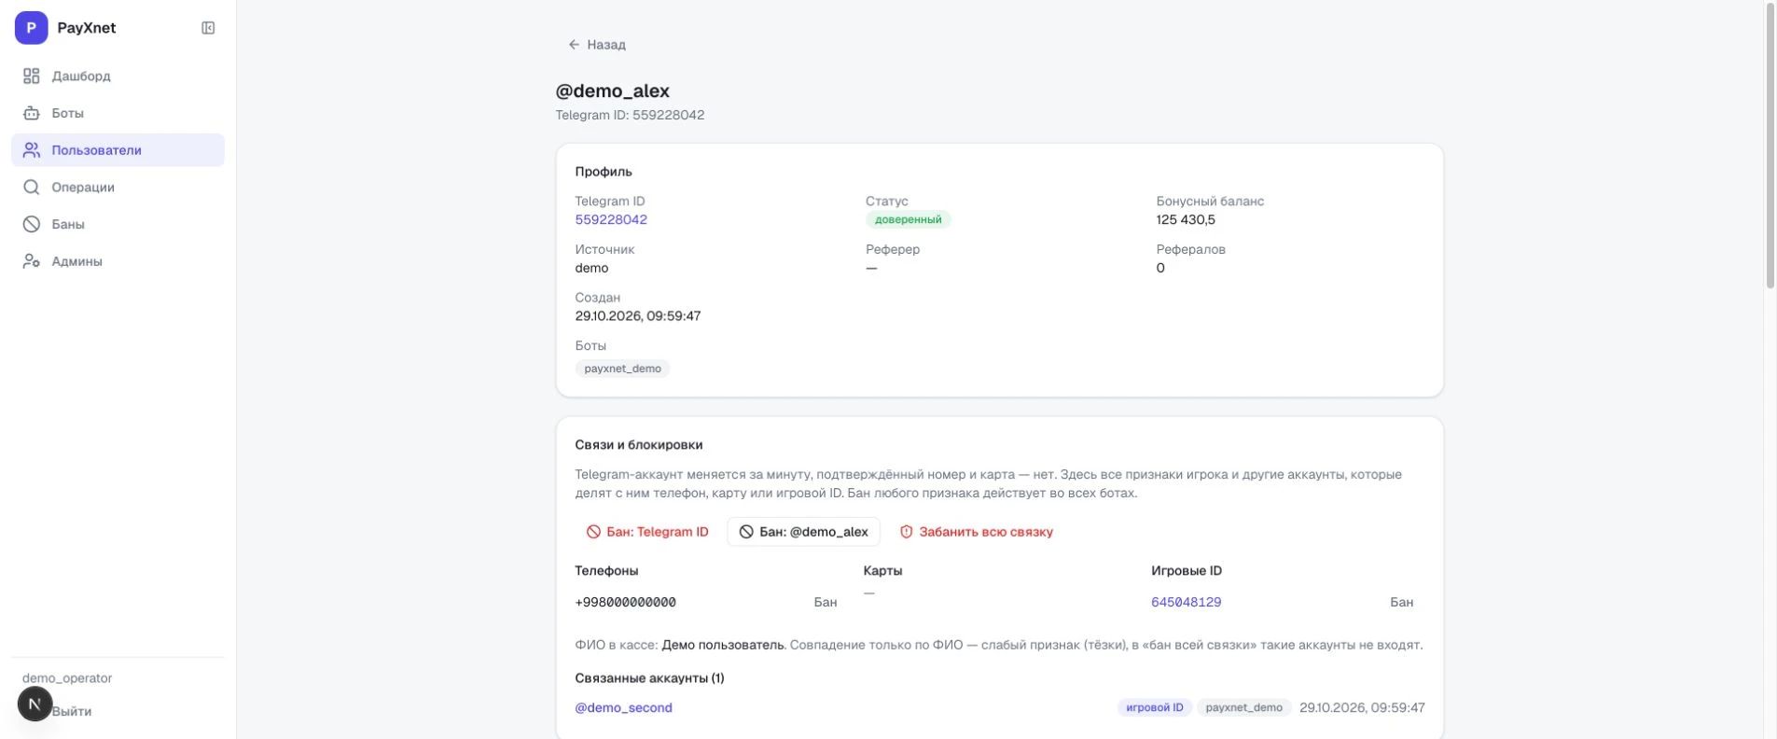1777x739 pixels.
Task: Click the shield icon in Забанить всю связку
Action: point(906,532)
